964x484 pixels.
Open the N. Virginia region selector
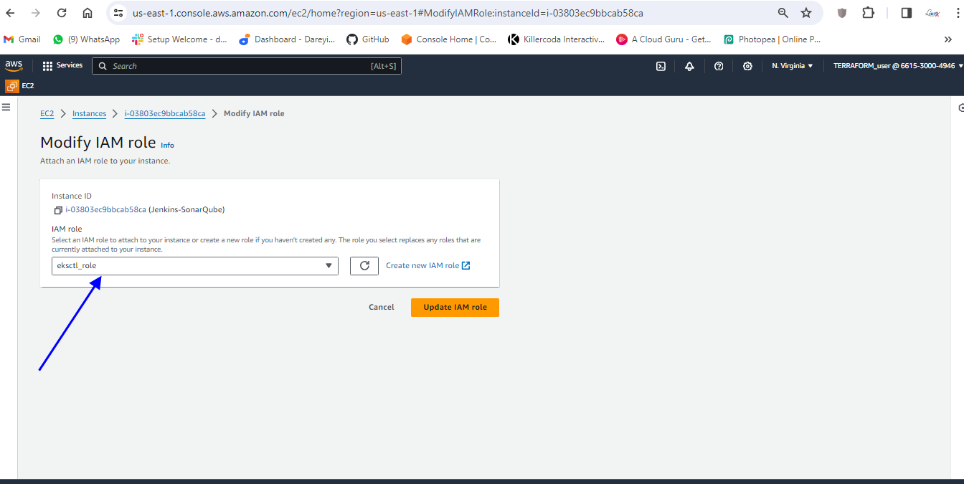pyautogui.click(x=792, y=66)
